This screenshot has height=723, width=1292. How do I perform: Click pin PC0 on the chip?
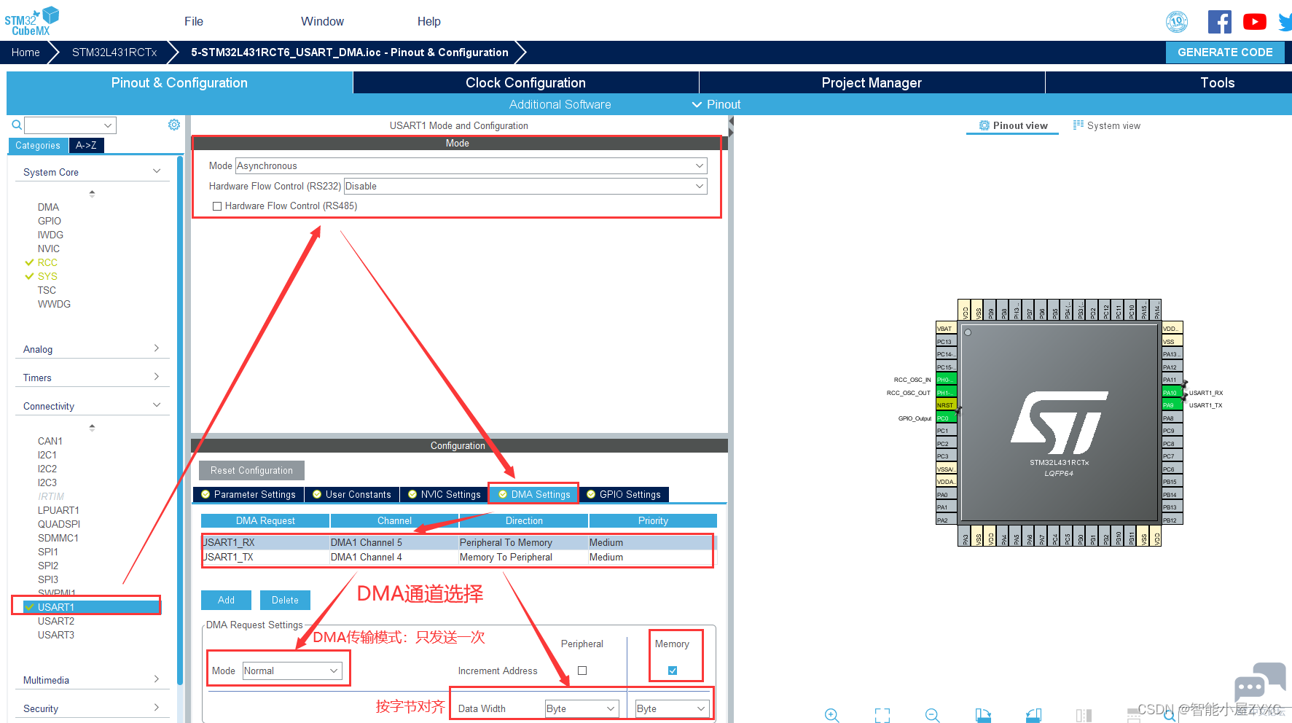click(x=946, y=418)
